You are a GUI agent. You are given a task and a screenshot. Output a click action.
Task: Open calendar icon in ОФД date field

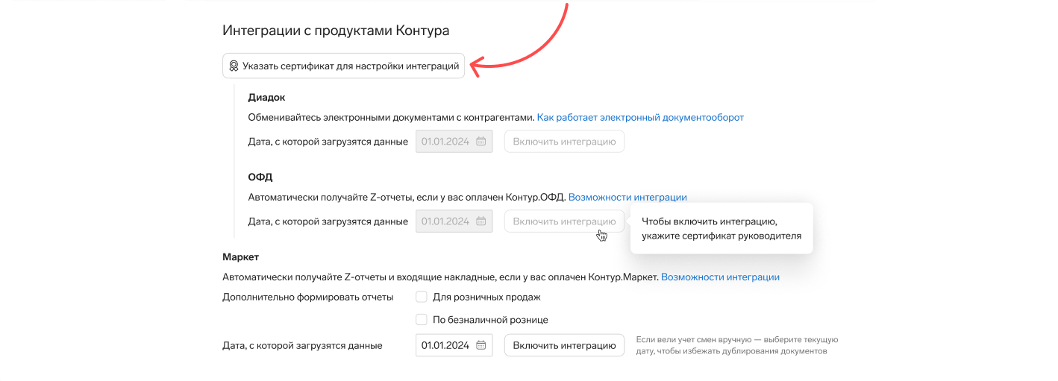tap(481, 221)
